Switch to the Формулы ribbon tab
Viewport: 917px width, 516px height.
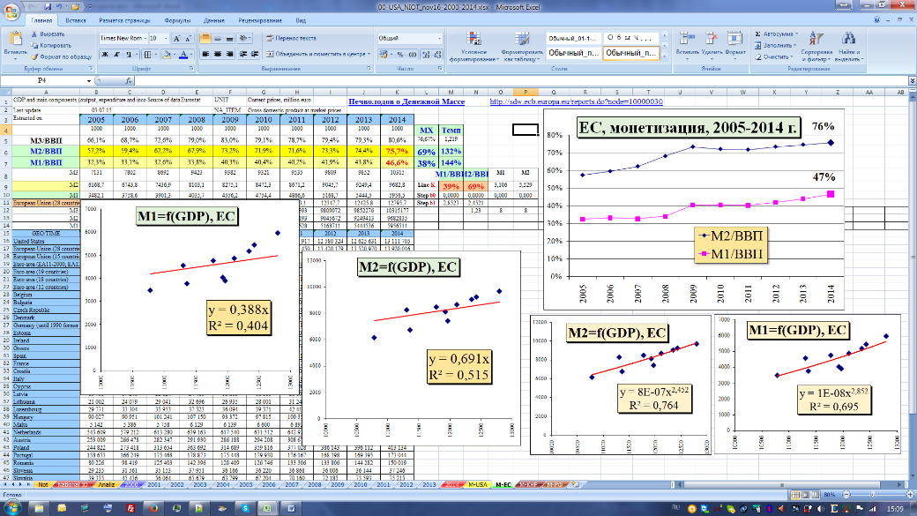[178, 19]
